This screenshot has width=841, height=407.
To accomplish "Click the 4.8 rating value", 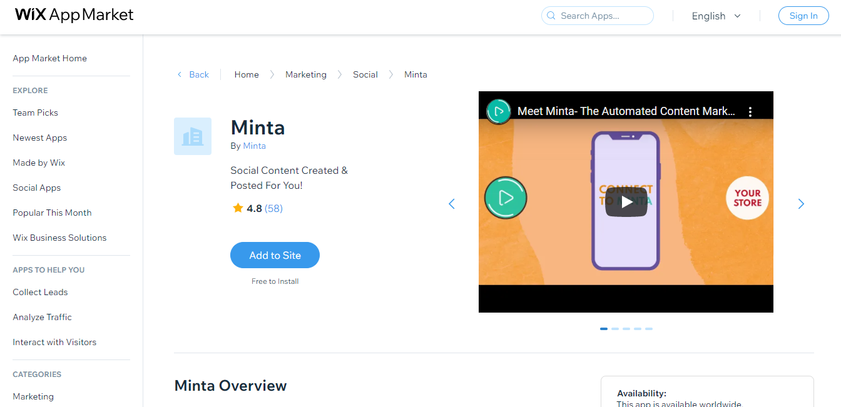I will coord(254,208).
